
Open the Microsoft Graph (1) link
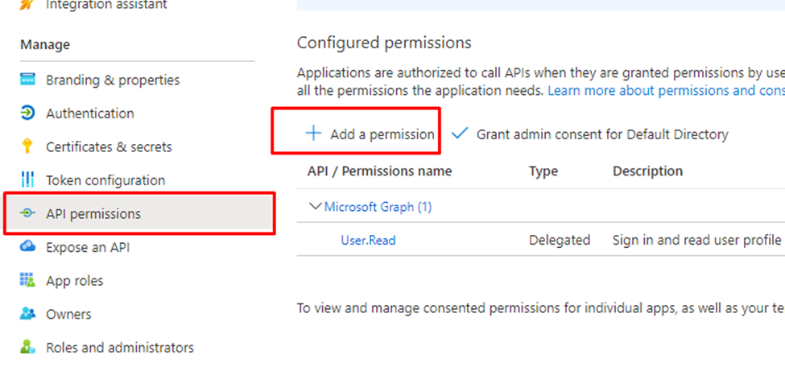coord(378,207)
